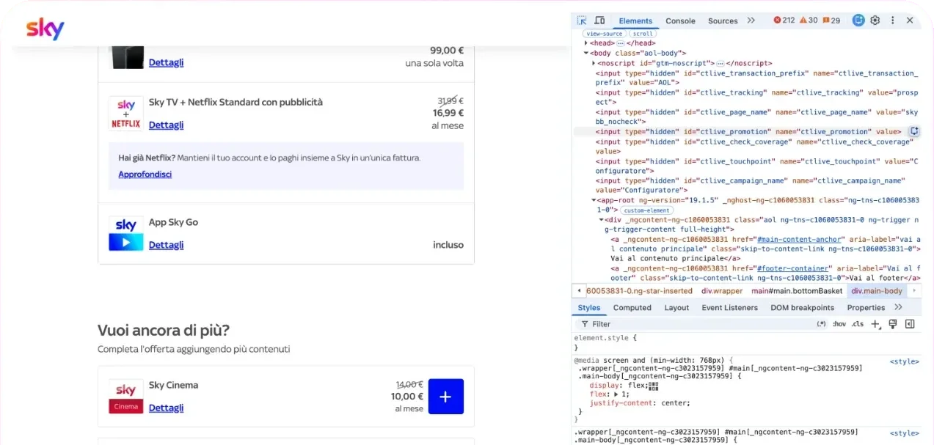The height and width of the screenshot is (445, 934).
Task: Open the Properties tab
Action: tap(866, 308)
